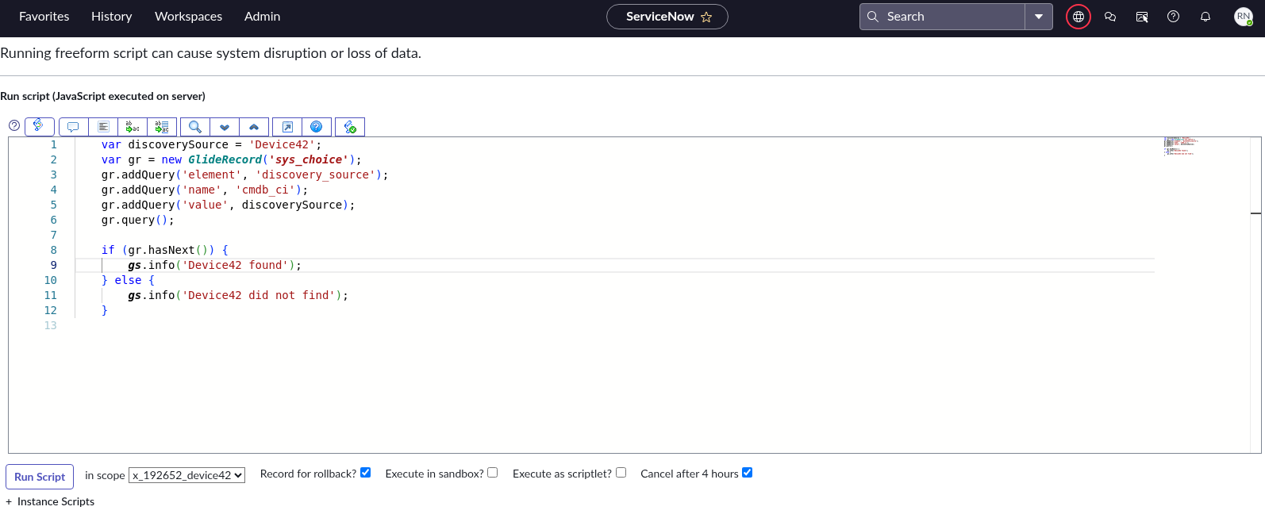Click the ServiceNow title pill
Screen dimensions: 1265x518
(667, 17)
